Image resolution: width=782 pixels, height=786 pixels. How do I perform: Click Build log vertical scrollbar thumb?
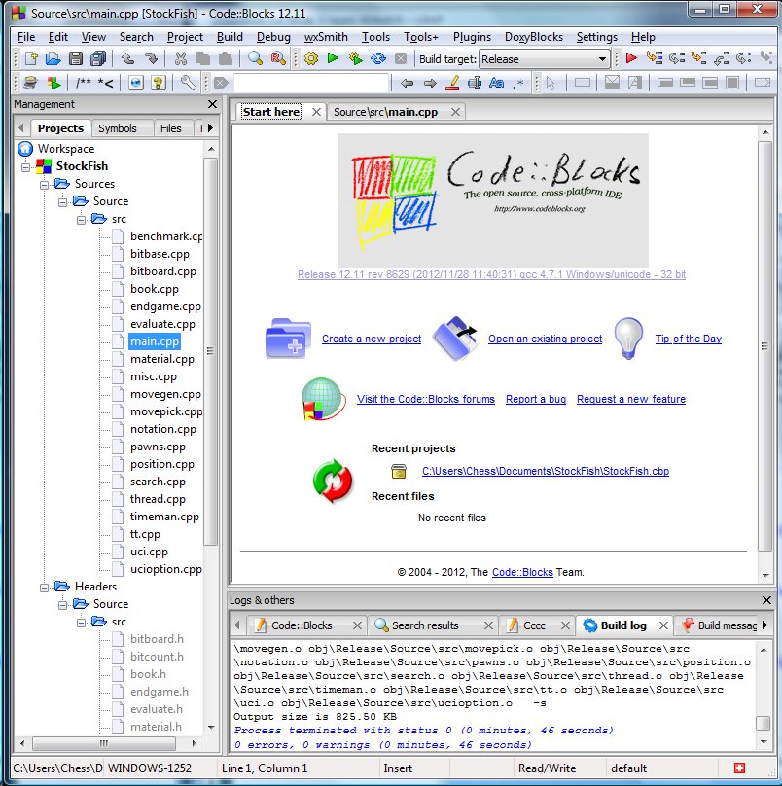[763, 723]
